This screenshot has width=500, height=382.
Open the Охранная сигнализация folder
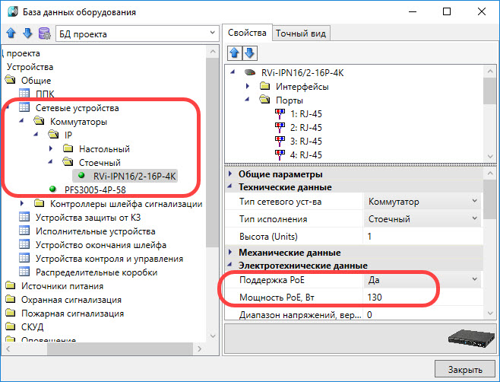tap(10, 299)
